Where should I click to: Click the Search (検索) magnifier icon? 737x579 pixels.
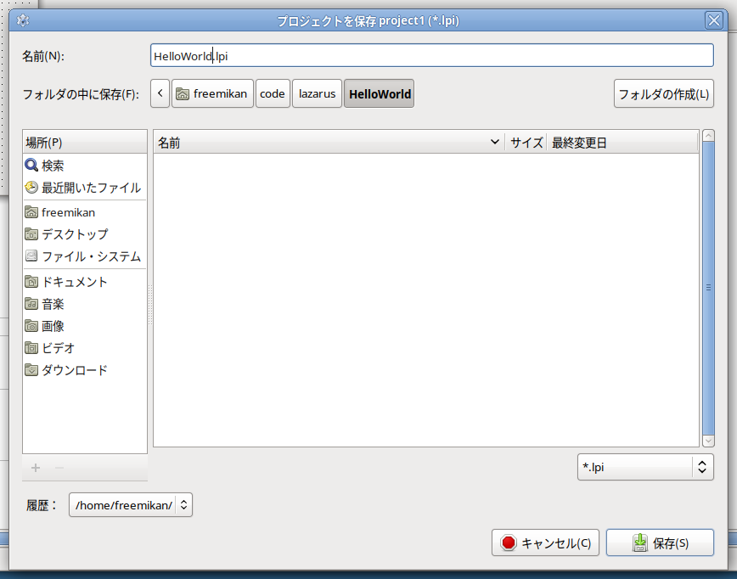pos(31,166)
